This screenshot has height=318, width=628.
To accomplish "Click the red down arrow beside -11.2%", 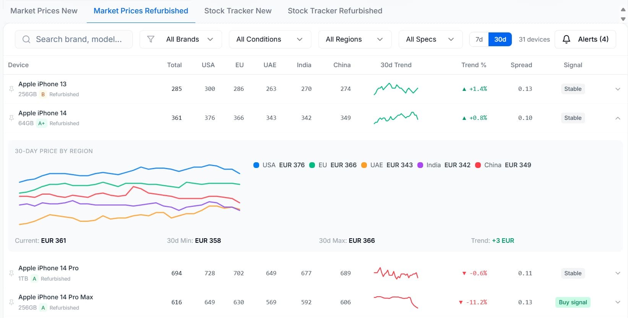I will 461,302.
